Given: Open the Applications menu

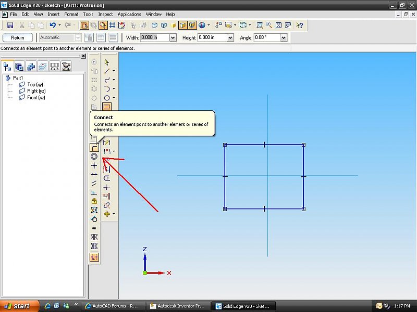Looking at the screenshot, I should [129, 15].
